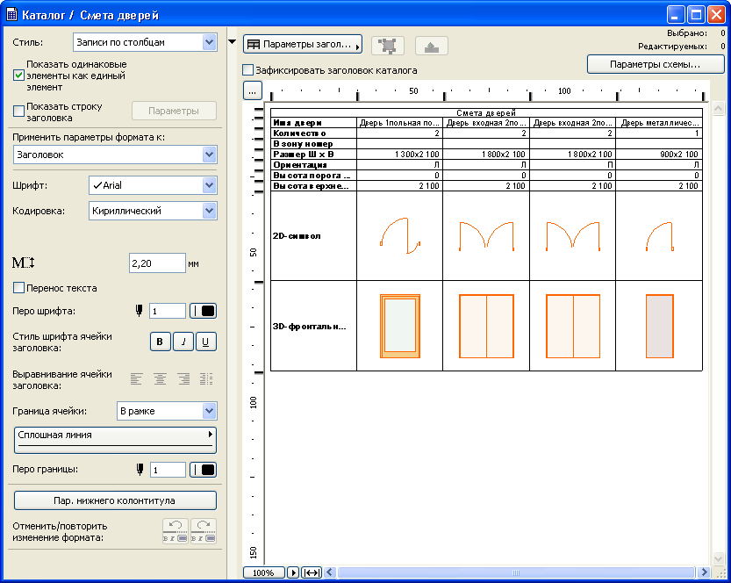
Task: Open the 'Сплошная линия' line type menu
Action: (115, 439)
